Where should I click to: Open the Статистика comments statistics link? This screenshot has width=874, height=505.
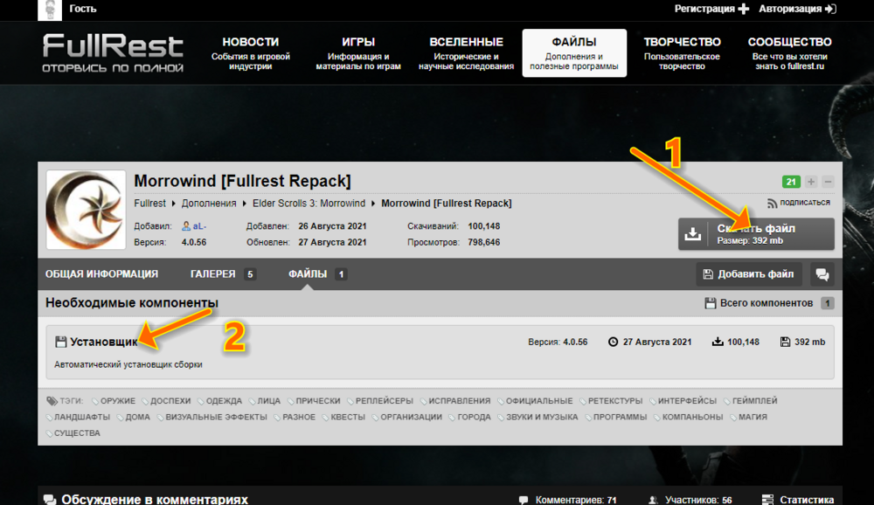pos(807,500)
